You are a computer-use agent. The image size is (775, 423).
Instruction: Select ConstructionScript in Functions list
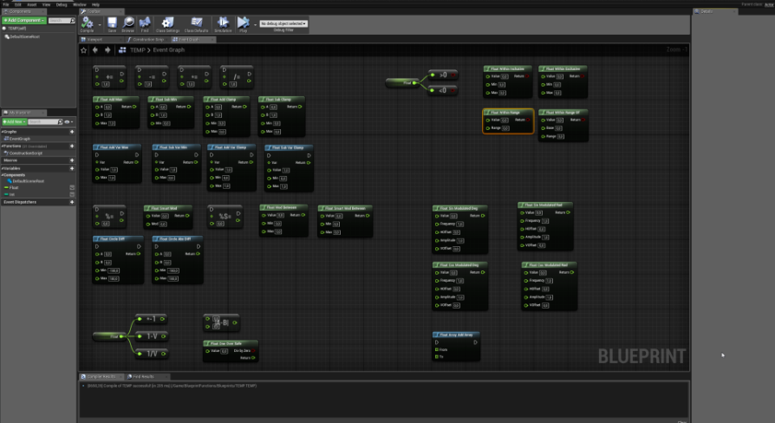pos(26,153)
